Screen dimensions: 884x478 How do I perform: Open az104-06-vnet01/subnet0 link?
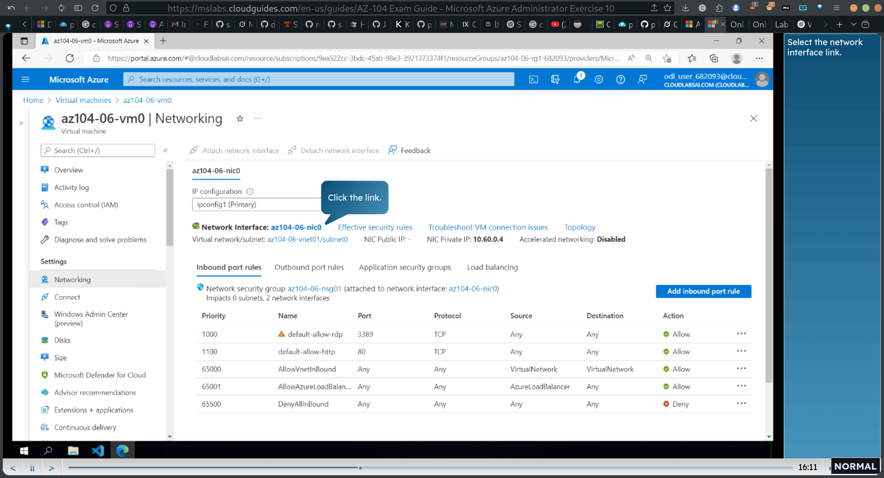(x=307, y=239)
